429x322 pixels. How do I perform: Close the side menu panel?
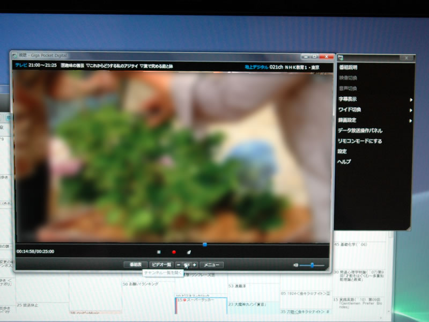406,58
